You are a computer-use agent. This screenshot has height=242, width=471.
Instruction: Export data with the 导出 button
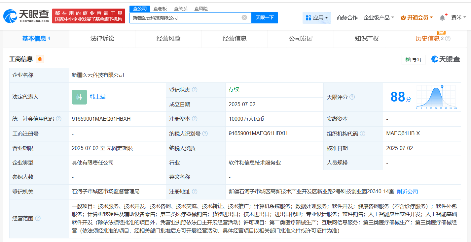413,60
